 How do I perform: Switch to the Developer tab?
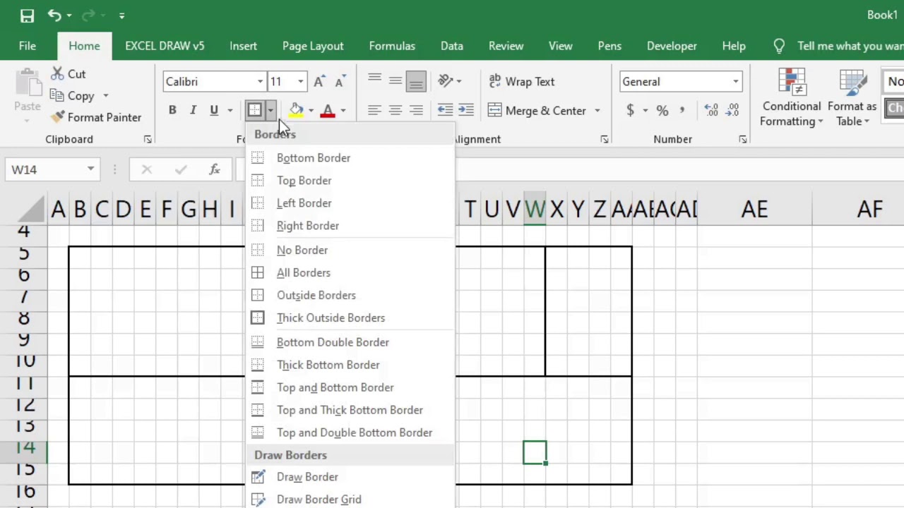coord(672,46)
